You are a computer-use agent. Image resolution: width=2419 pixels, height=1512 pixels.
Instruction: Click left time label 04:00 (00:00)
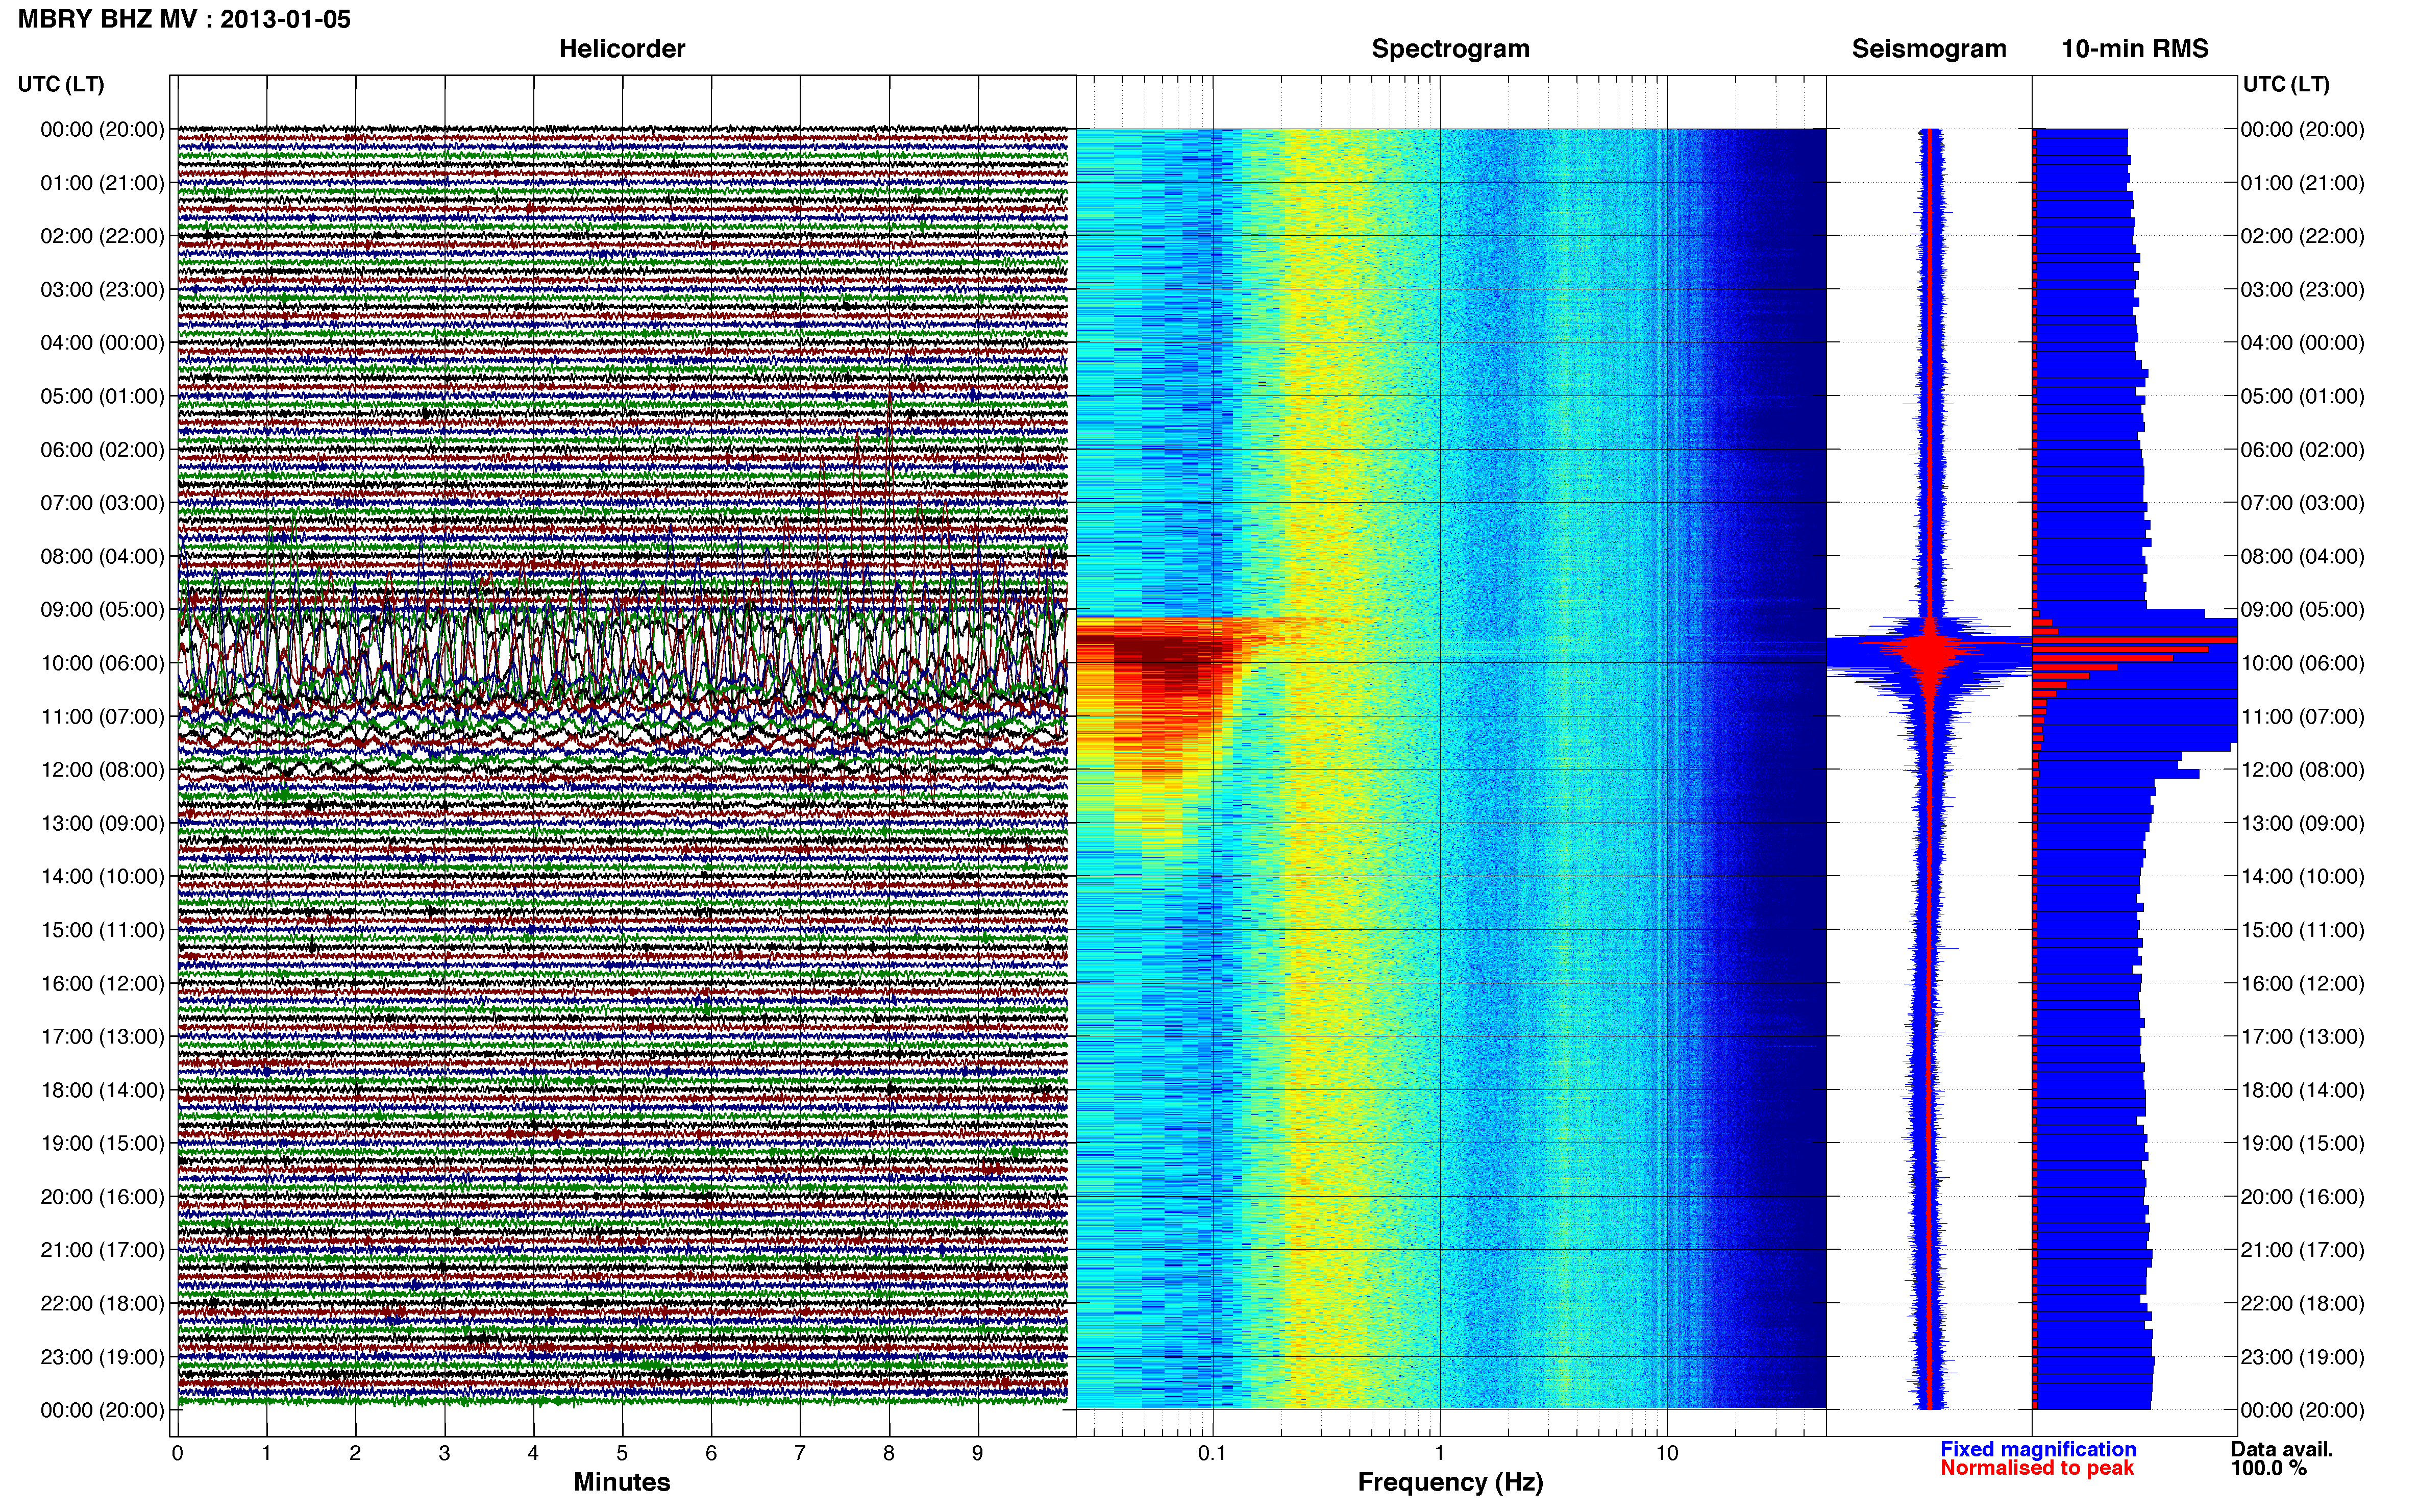pos(102,343)
